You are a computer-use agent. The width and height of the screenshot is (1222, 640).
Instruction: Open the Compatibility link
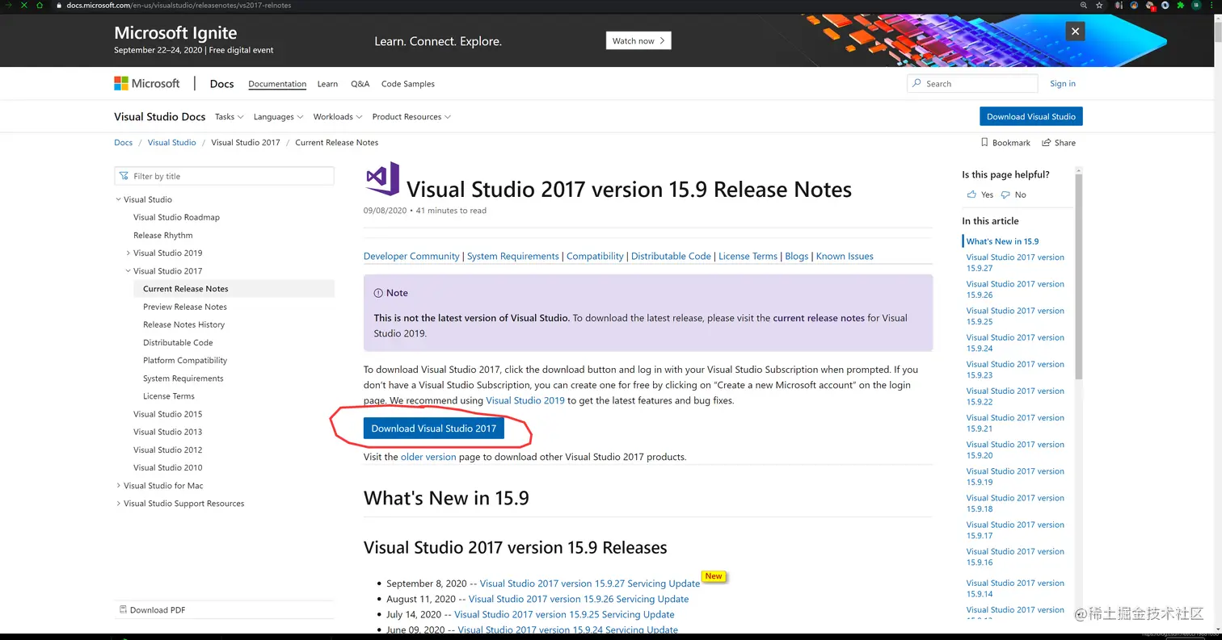[595, 256]
